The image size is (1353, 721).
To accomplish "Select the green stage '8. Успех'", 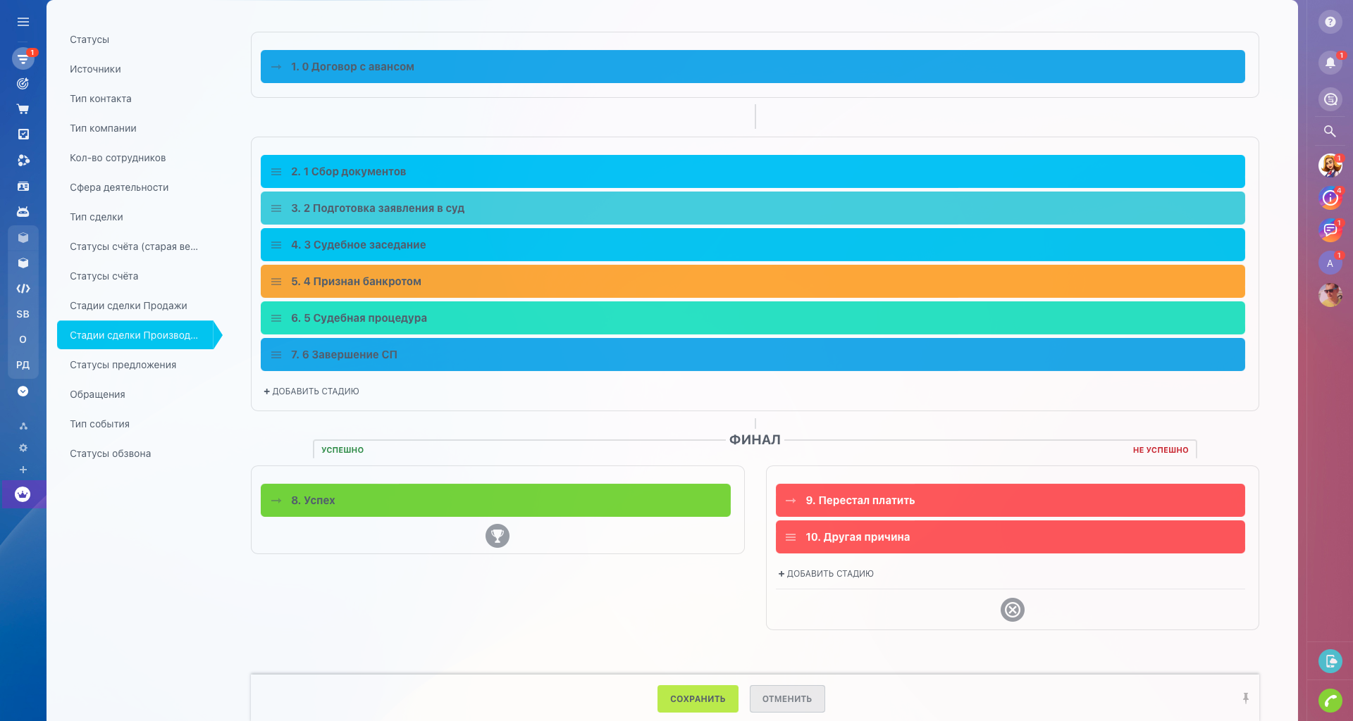I will pos(495,501).
